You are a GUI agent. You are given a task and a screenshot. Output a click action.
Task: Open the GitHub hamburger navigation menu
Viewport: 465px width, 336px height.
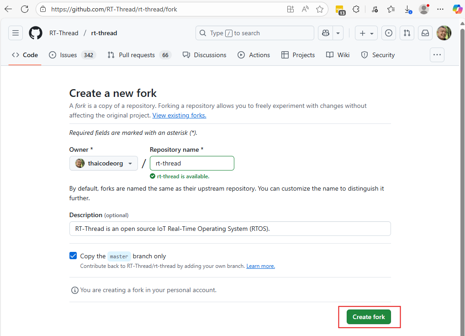pyautogui.click(x=16, y=33)
